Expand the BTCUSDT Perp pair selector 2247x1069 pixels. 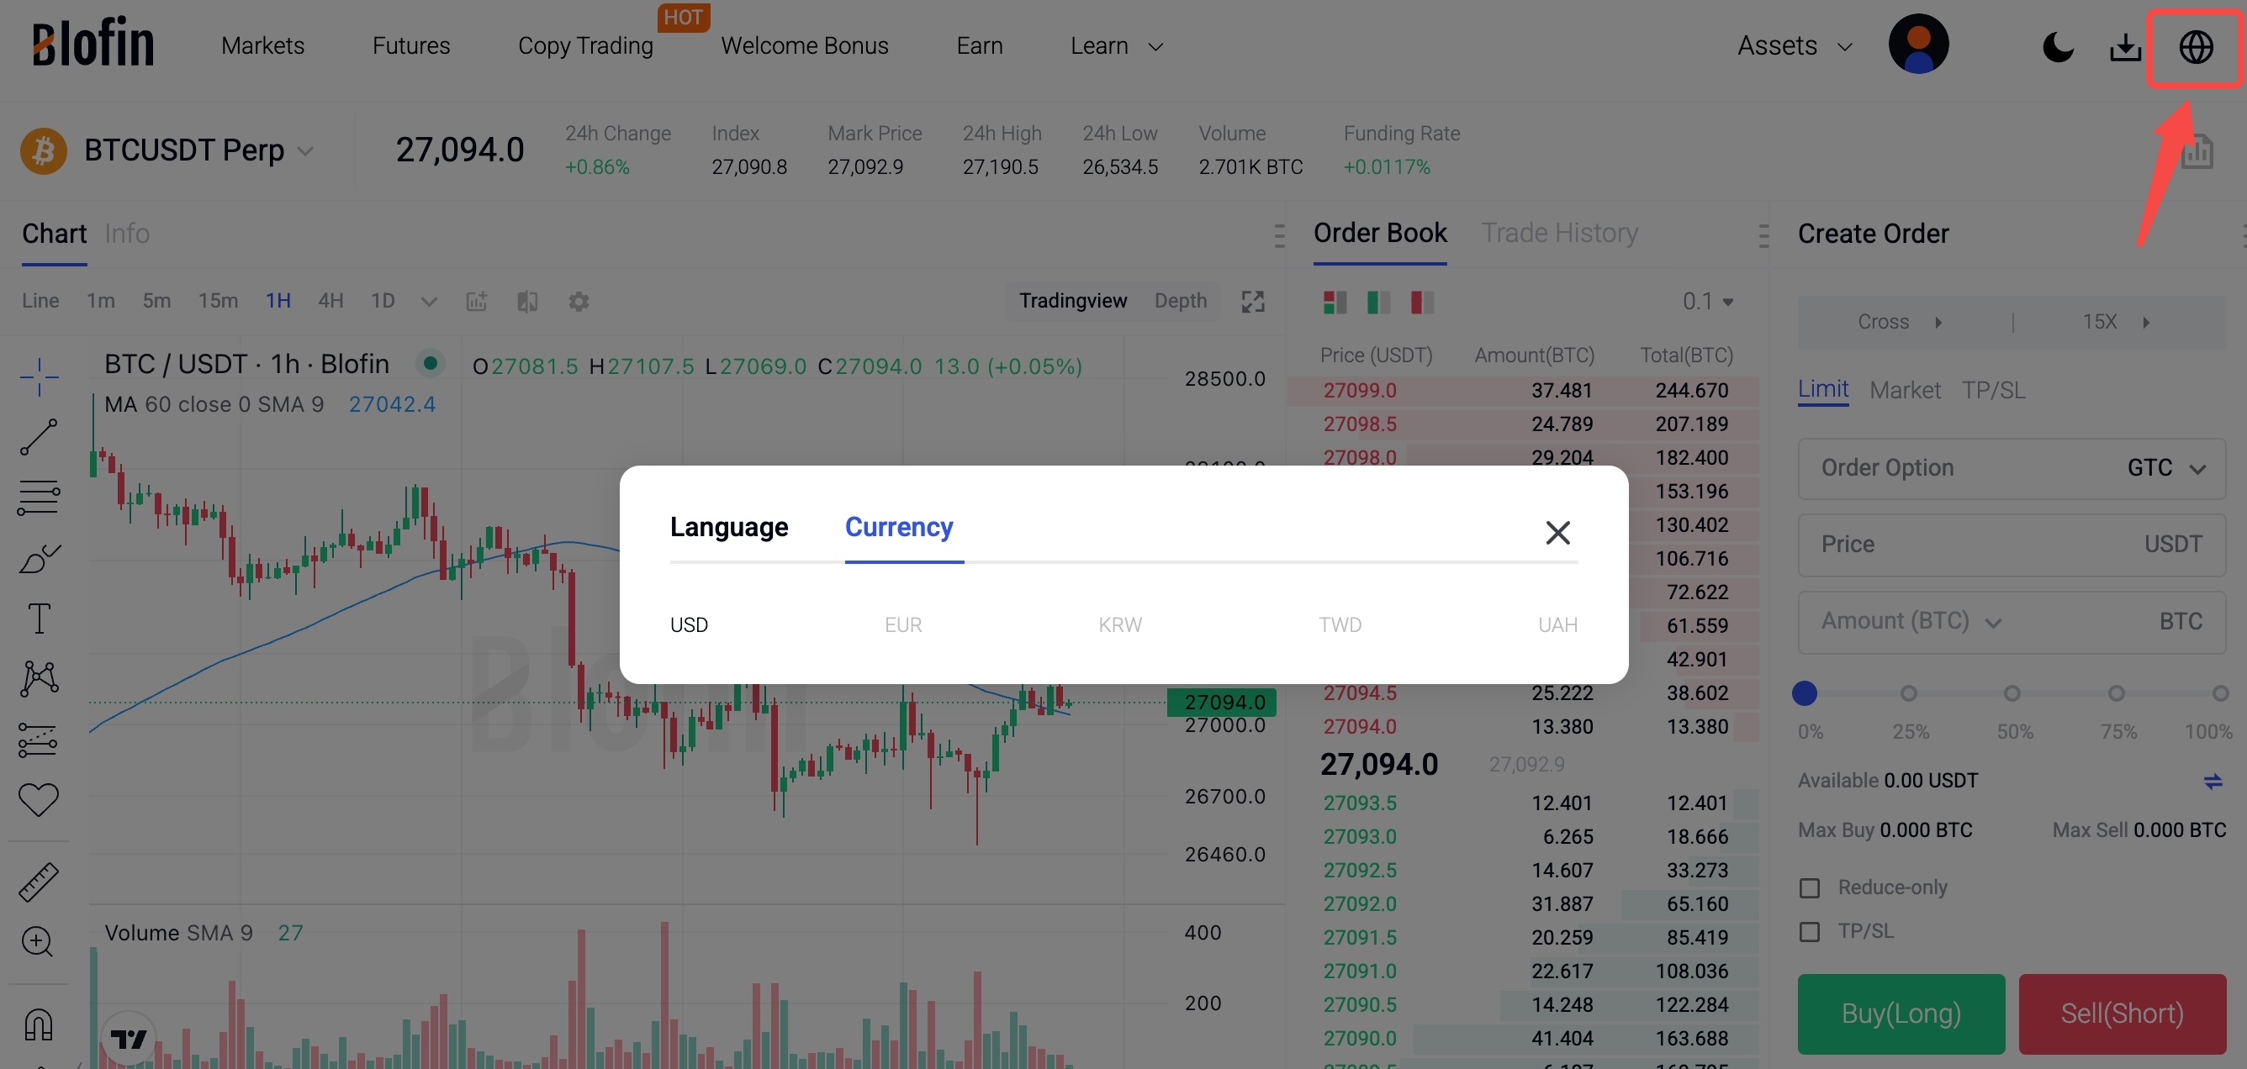coord(304,150)
